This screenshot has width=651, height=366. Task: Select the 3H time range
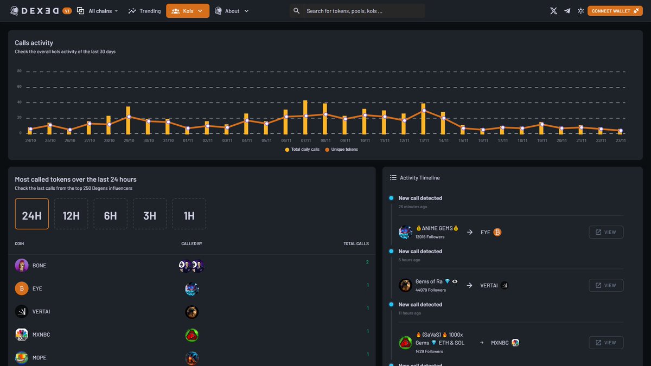point(150,214)
